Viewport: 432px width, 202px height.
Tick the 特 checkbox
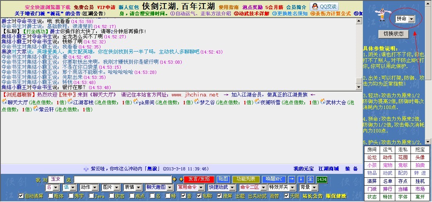click(x=168, y=196)
